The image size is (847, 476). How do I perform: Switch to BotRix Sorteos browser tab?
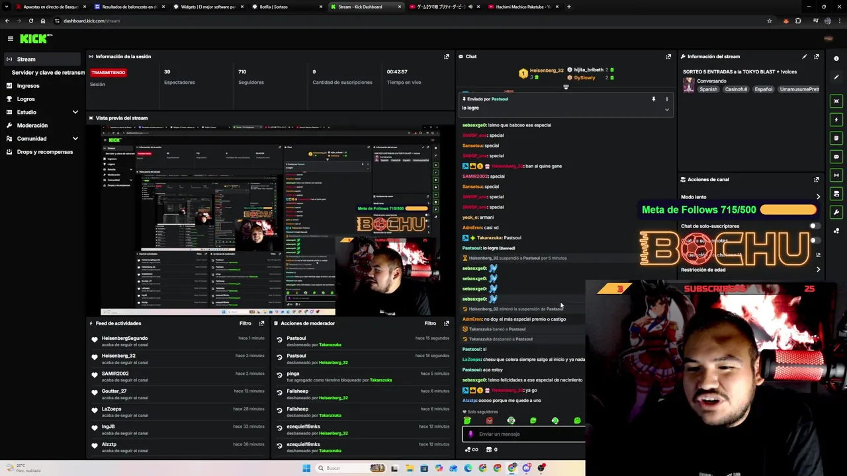[x=287, y=7]
